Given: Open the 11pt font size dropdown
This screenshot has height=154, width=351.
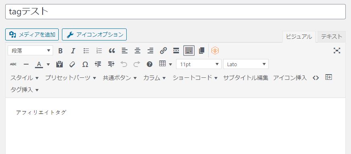Looking at the screenshot, I should coord(199,64).
